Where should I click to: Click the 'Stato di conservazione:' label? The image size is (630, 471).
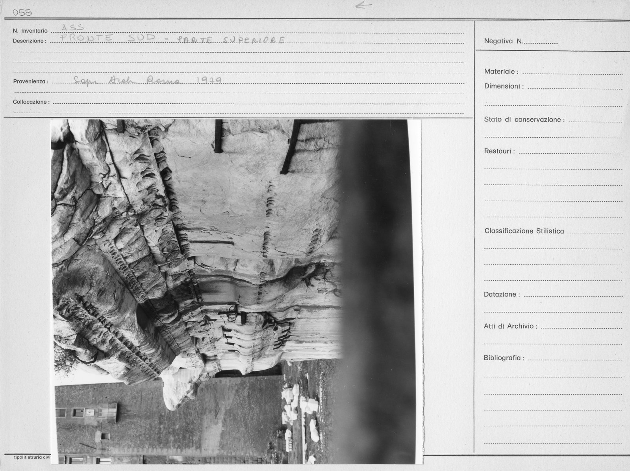click(524, 120)
